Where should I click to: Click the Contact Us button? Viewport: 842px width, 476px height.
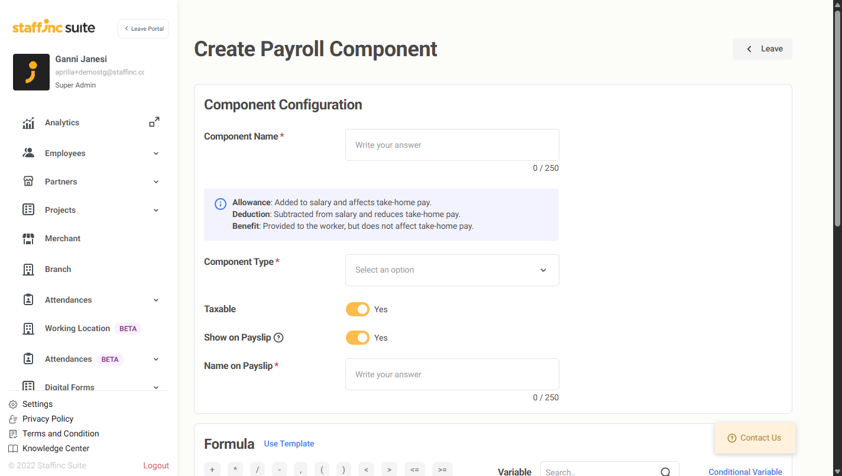tap(754, 438)
